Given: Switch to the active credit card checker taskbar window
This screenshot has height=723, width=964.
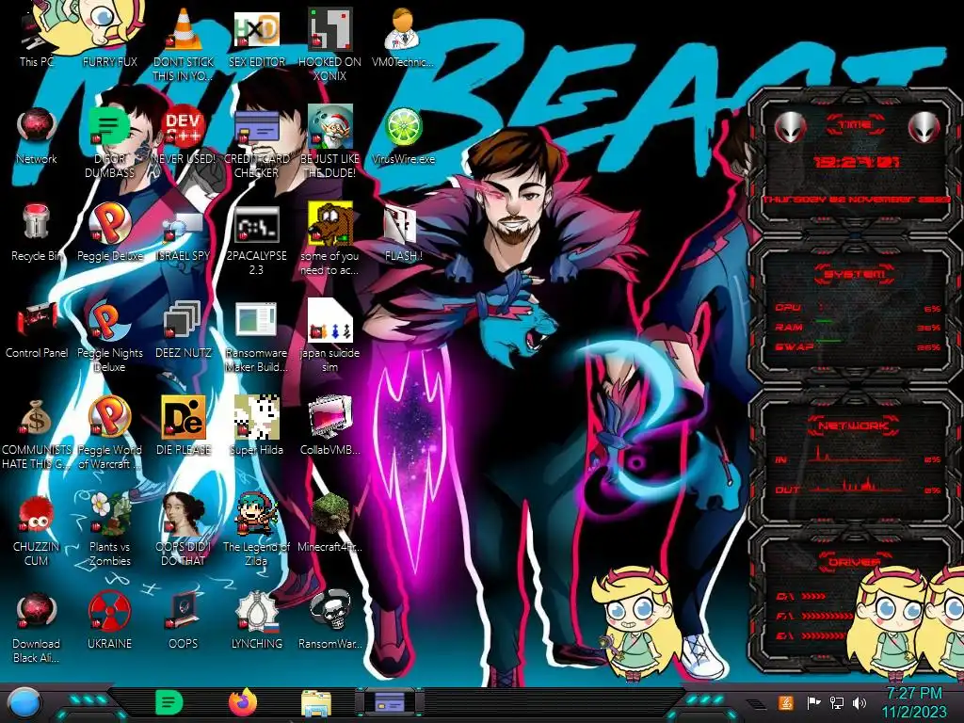Looking at the screenshot, I should (389, 702).
